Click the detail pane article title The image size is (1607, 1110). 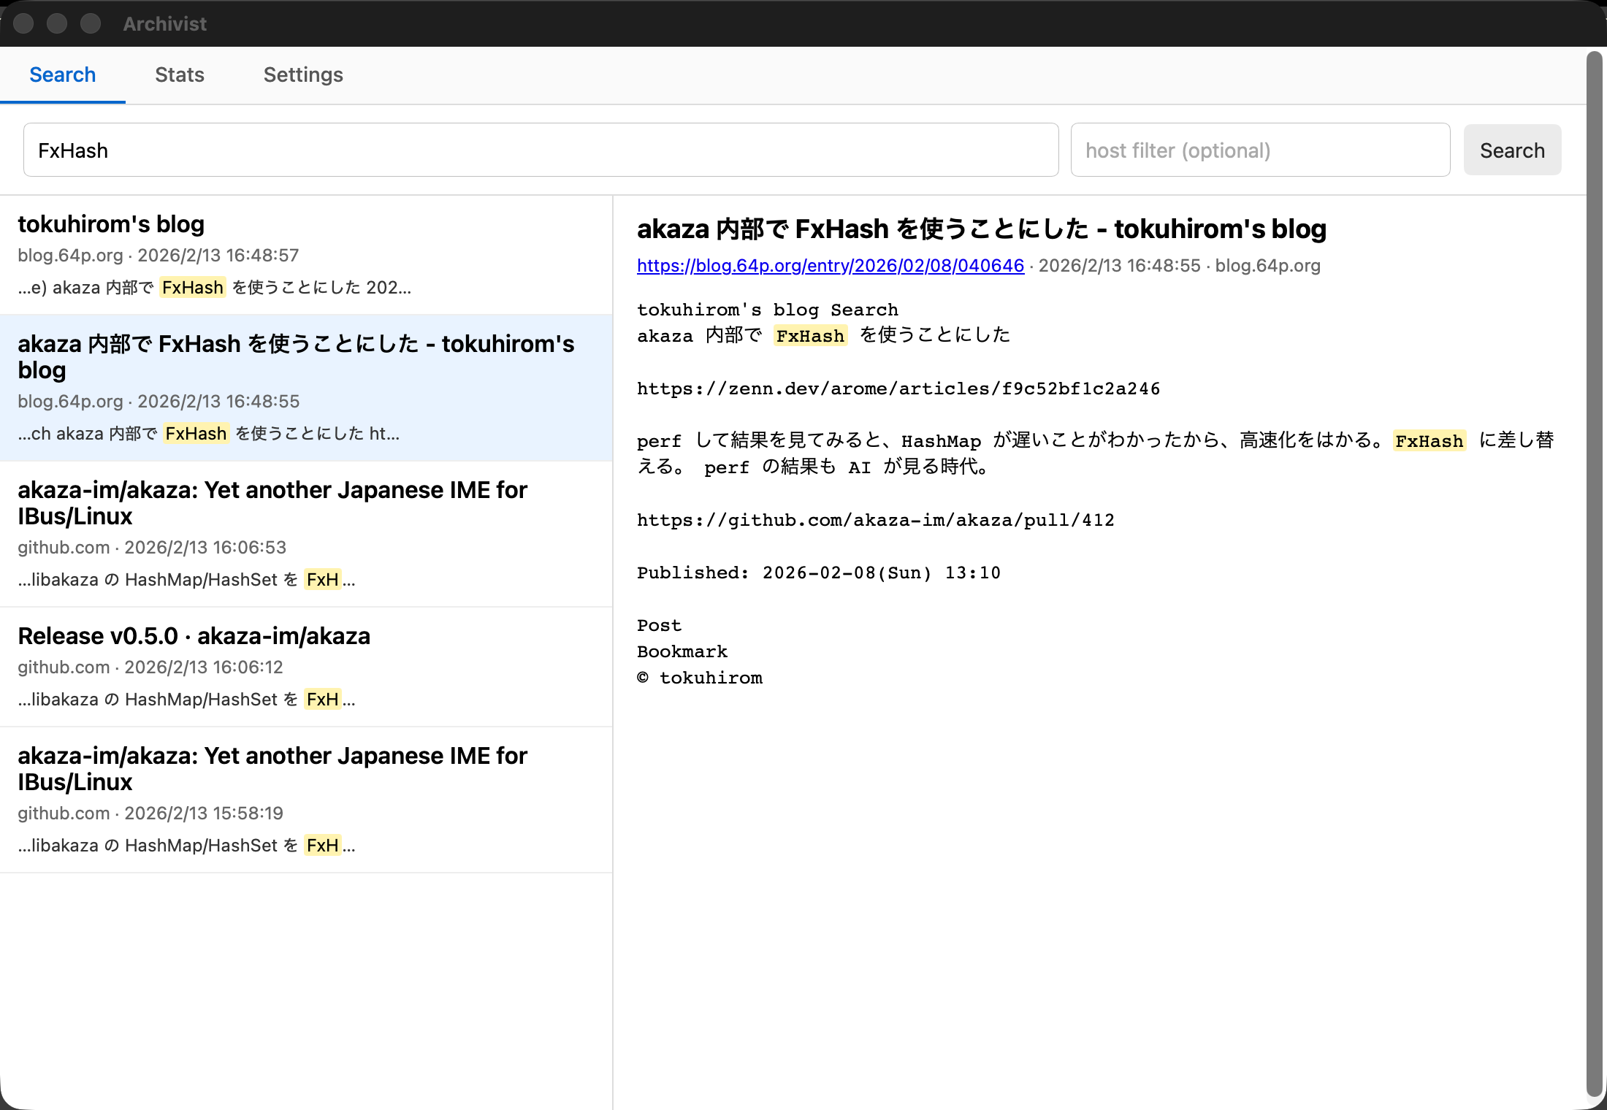(x=981, y=229)
